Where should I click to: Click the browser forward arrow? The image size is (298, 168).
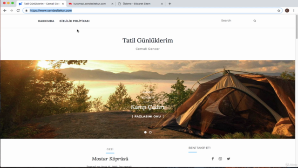pos(11,10)
